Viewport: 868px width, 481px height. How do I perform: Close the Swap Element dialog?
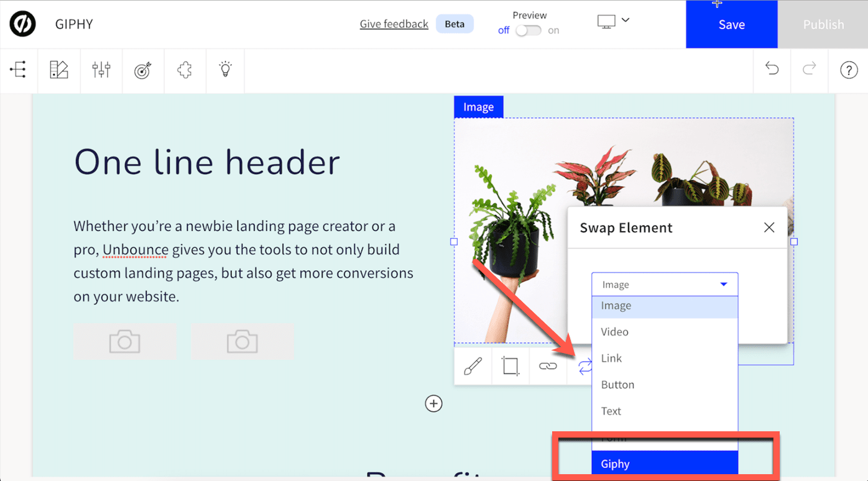769,227
